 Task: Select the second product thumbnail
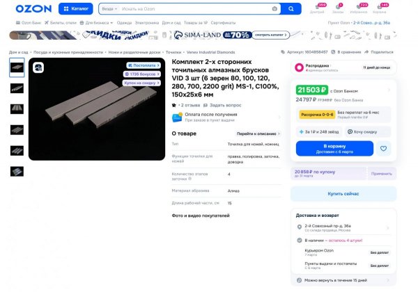(17, 88)
